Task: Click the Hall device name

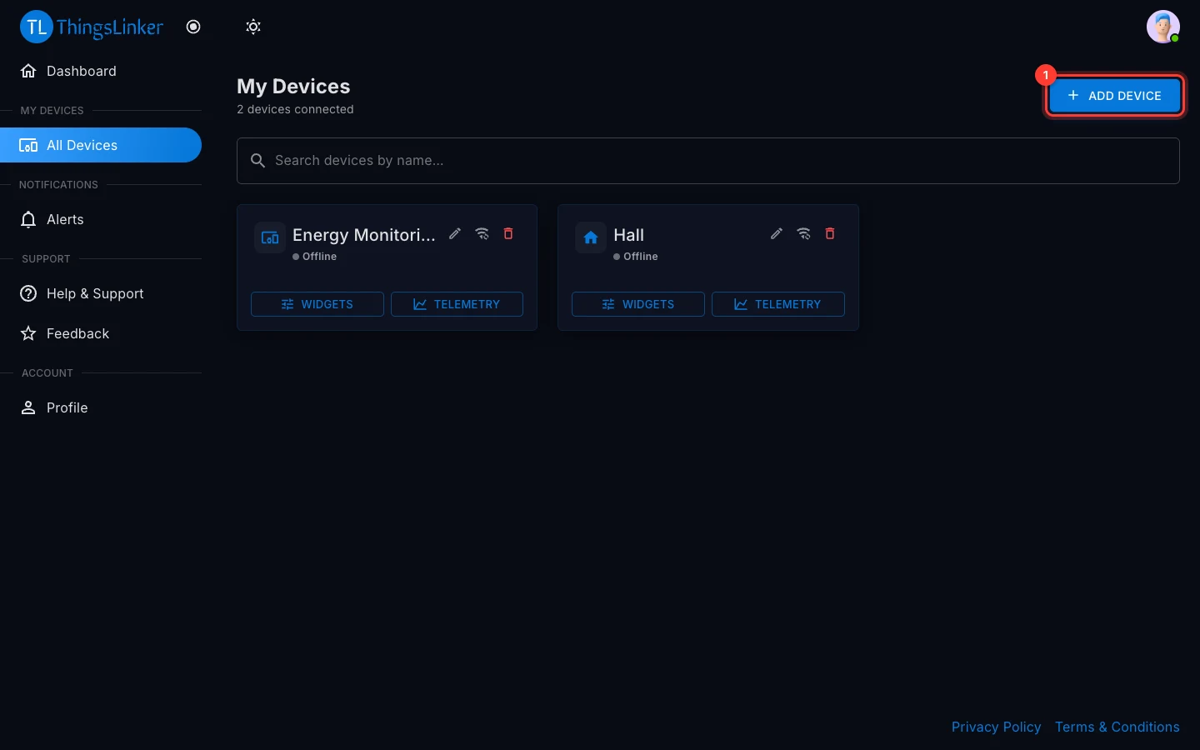Action: [x=629, y=235]
